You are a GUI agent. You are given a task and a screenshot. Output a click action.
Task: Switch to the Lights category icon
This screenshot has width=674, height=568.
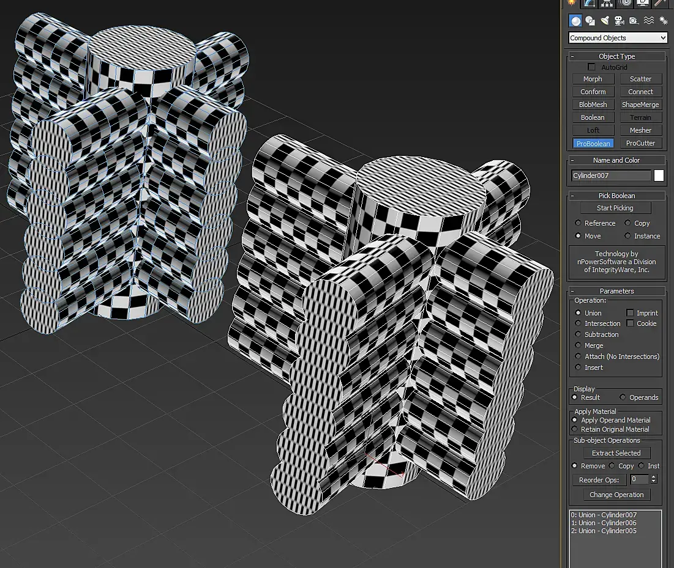click(x=605, y=21)
